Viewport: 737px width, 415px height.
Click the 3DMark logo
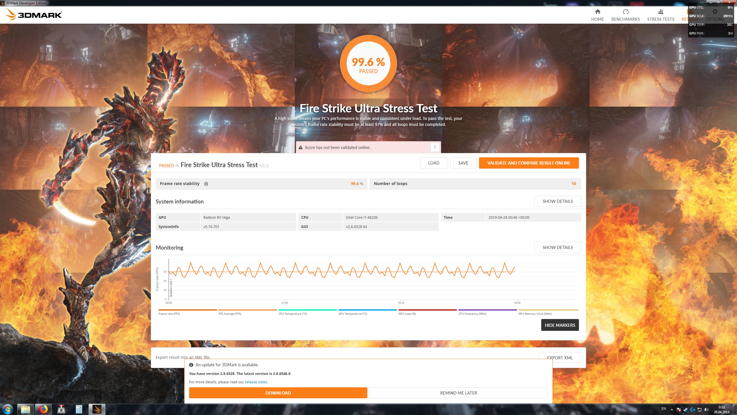pyautogui.click(x=34, y=14)
